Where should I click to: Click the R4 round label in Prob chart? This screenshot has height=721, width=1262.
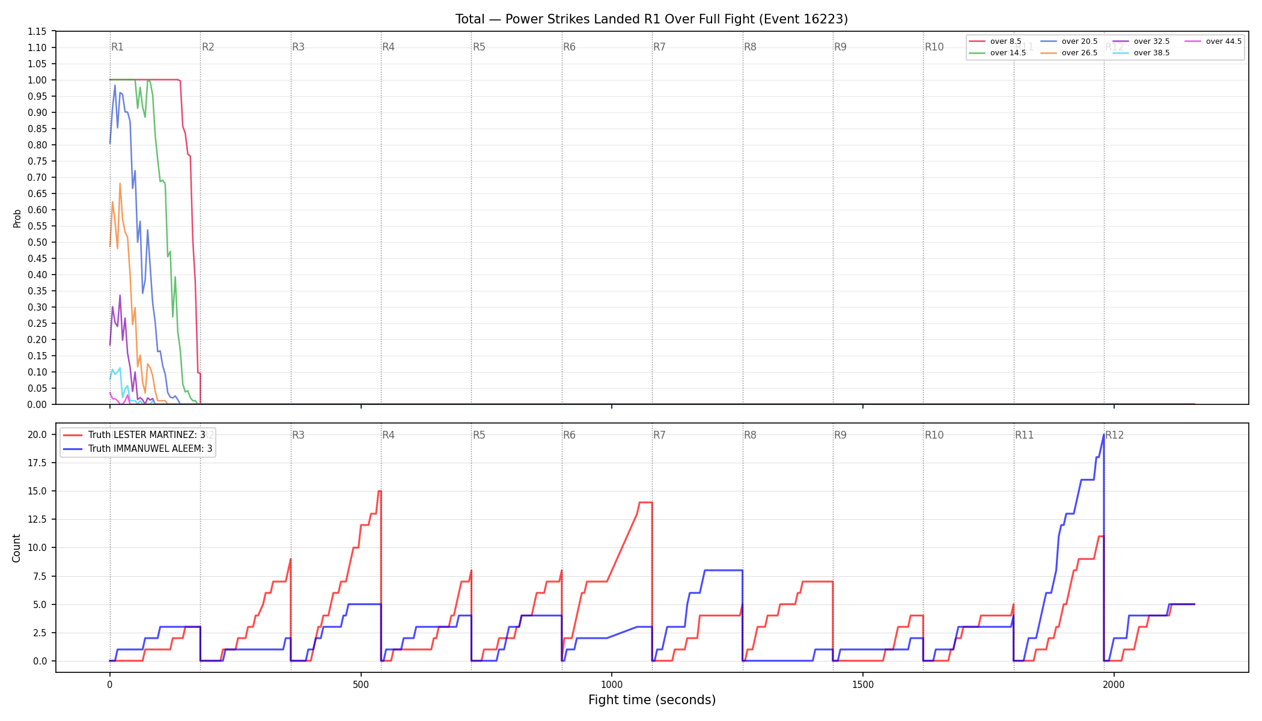coord(389,47)
